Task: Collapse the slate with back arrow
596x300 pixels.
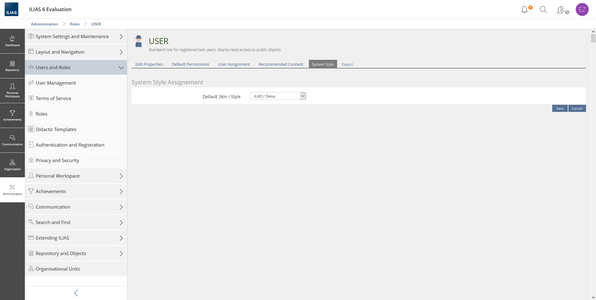Action: (76, 293)
